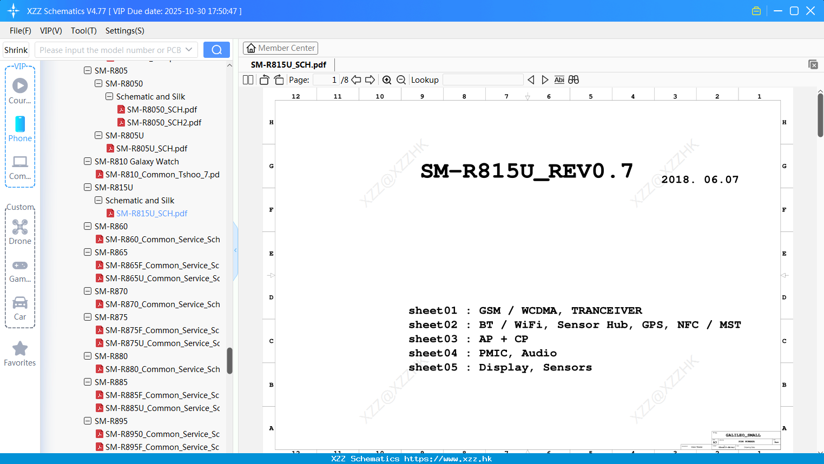This screenshot has height=464, width=824.
Task: Open SM-R865F_Common_Service file
Action: 157,265
